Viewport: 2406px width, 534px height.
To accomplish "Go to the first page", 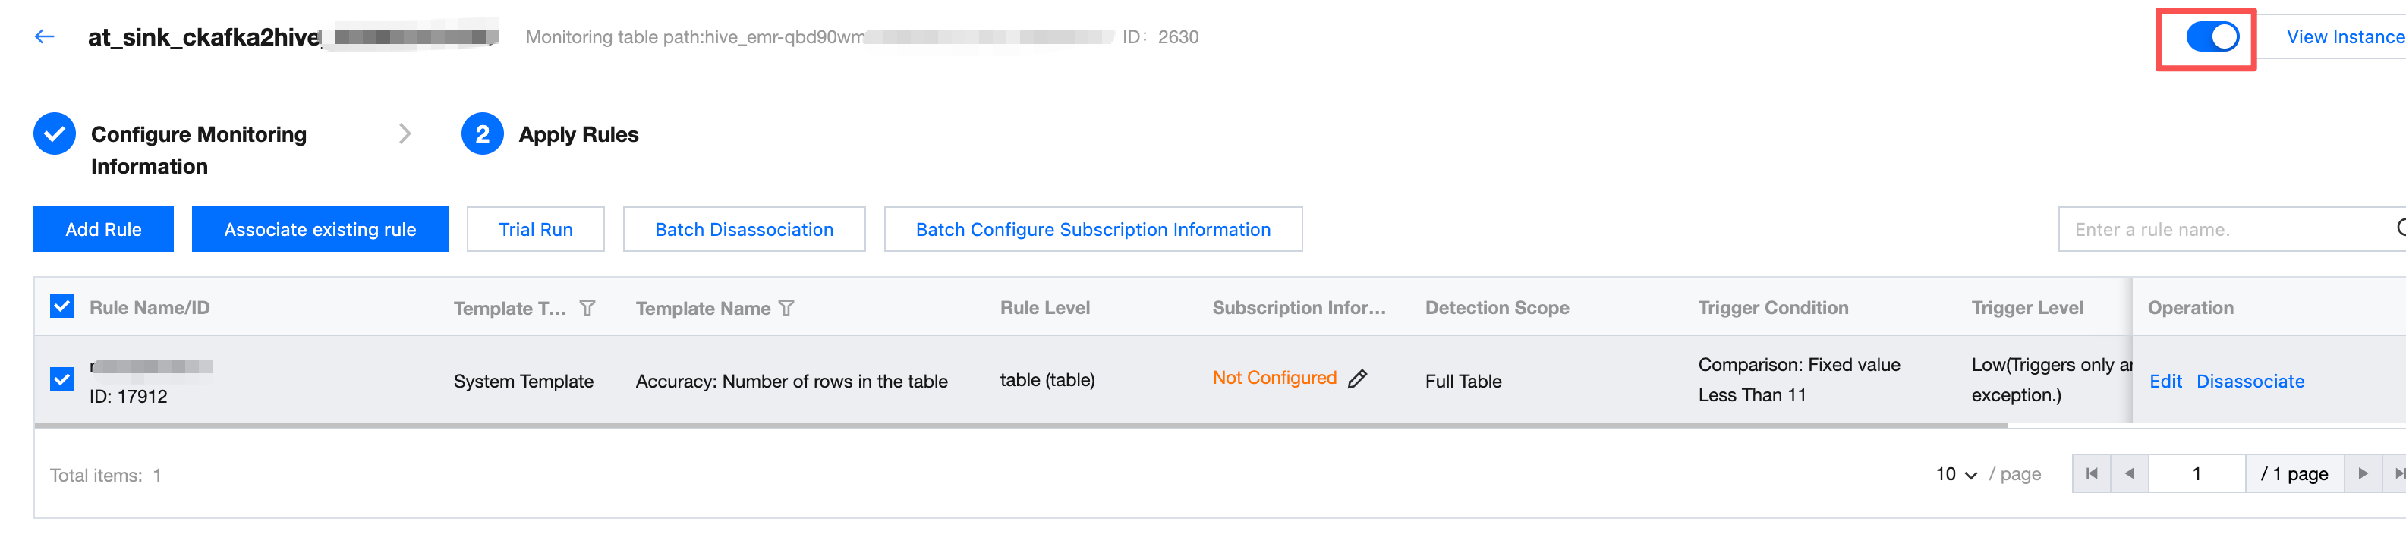I will tap(2091, 474).
